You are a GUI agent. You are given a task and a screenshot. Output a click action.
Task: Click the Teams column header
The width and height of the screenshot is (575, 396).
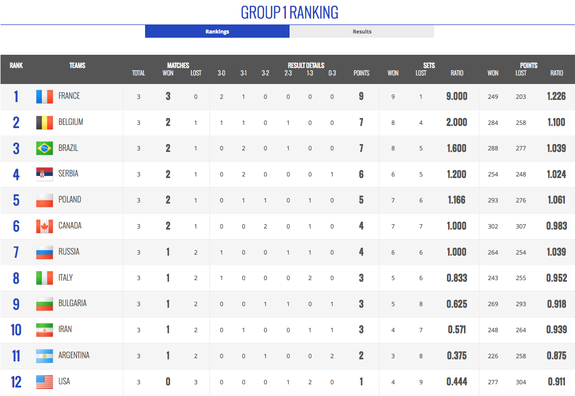point(77,65)
